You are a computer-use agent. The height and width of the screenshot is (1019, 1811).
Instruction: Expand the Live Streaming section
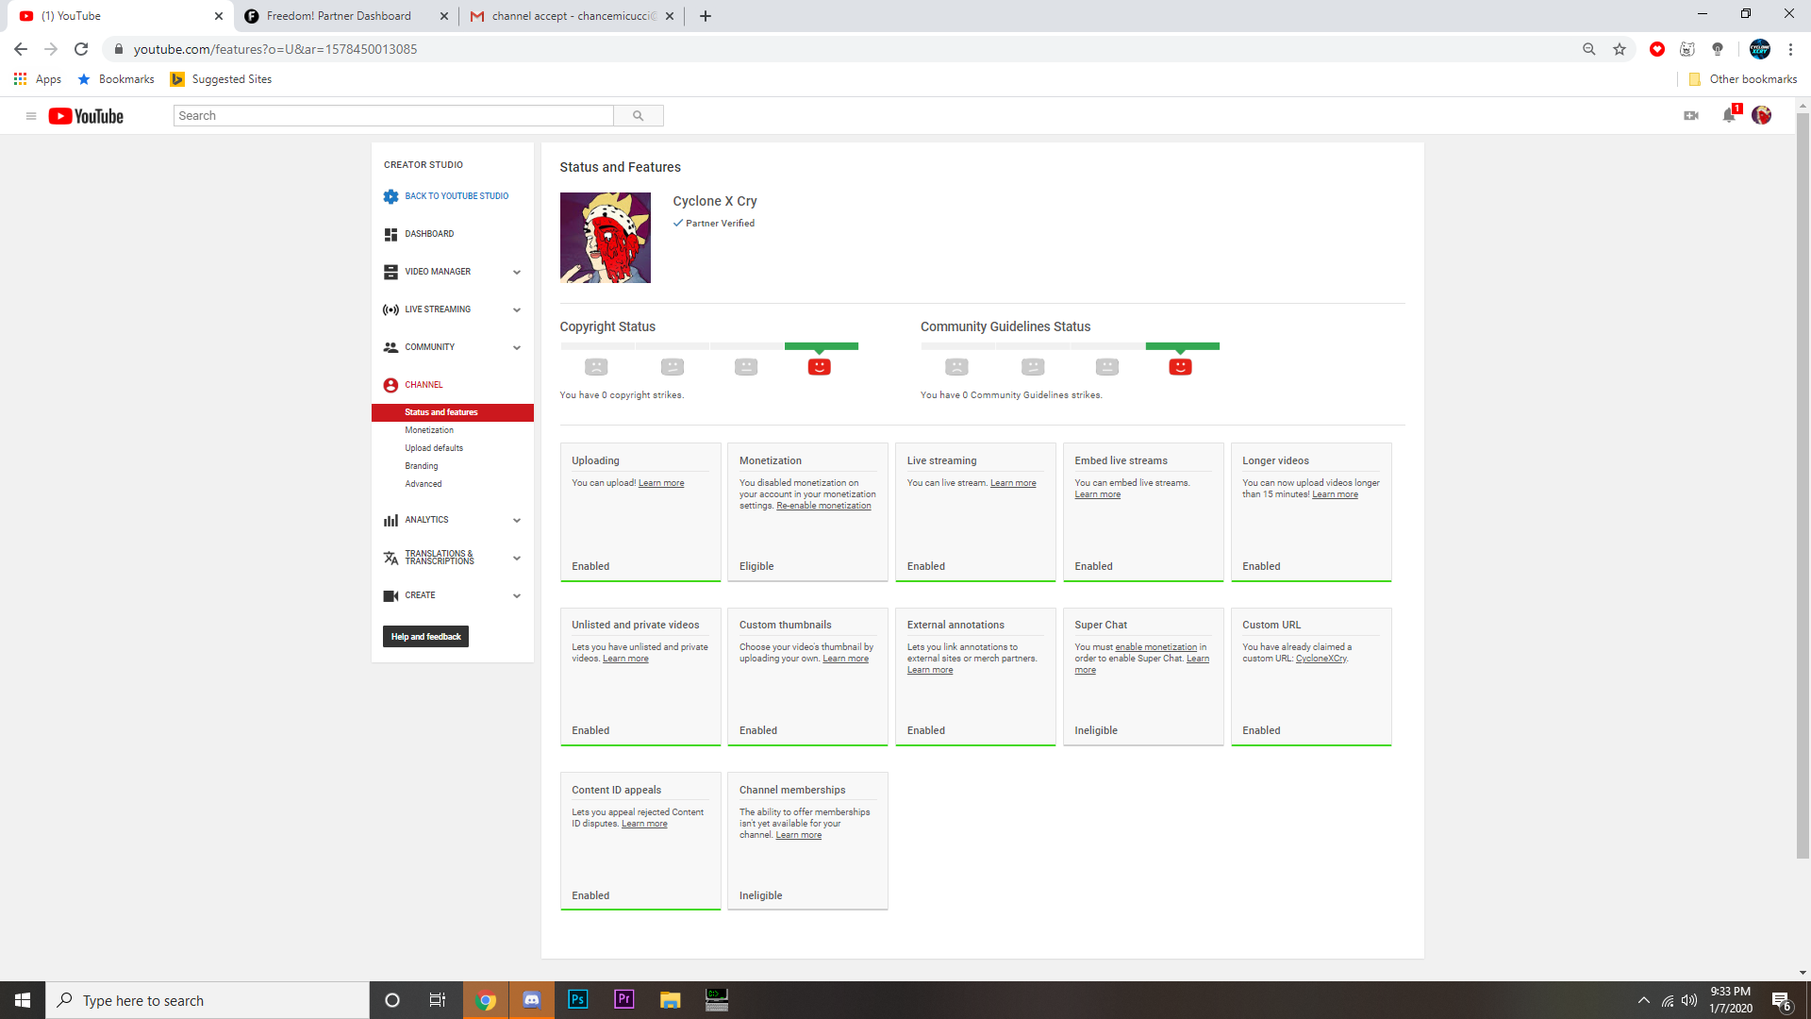point(516,309)
